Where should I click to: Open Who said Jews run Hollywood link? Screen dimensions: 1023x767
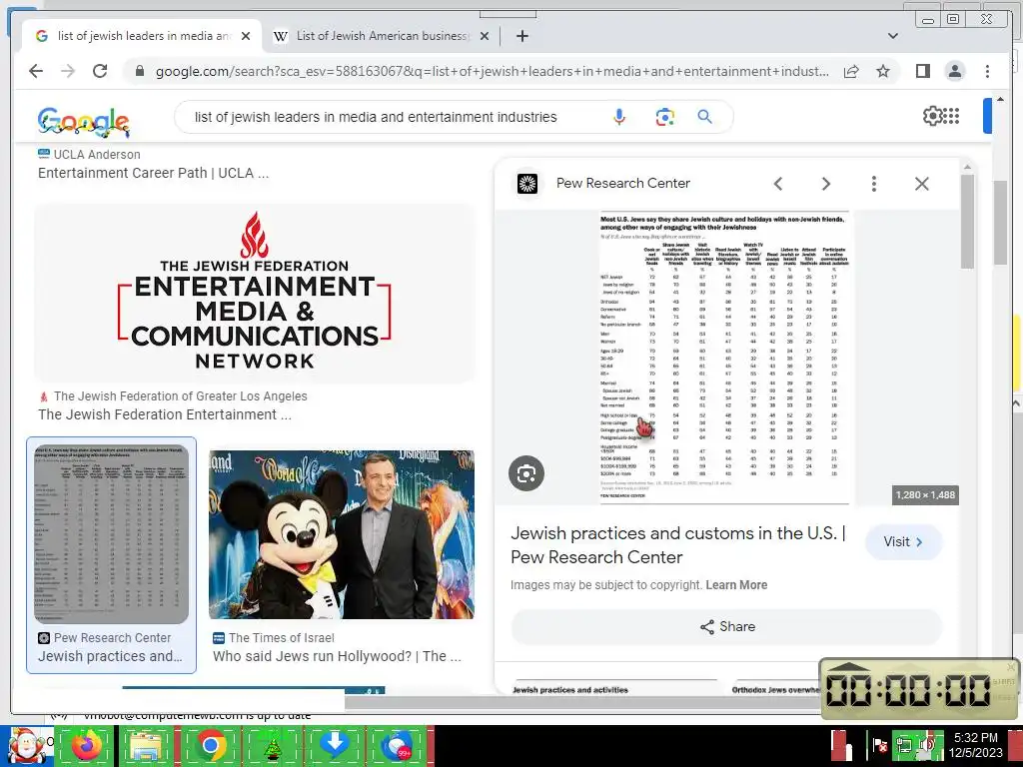(x=337, y=657)
